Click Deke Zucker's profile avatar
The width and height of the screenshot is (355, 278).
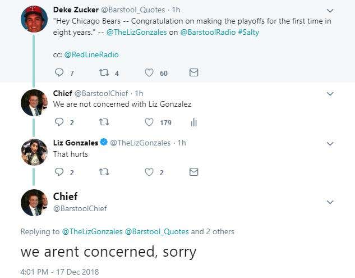pos(34,19)
